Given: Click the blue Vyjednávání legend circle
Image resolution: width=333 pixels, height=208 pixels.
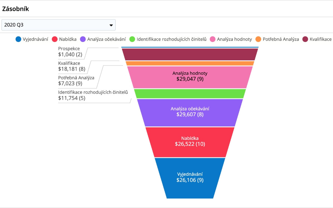Looking at the screenshot, I should coord(18,39).
